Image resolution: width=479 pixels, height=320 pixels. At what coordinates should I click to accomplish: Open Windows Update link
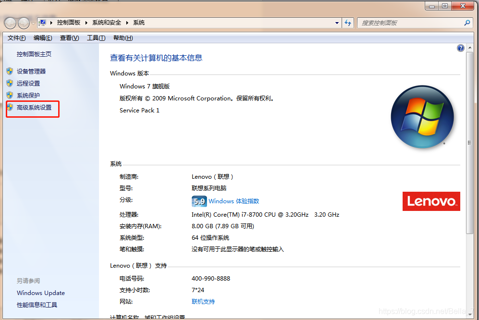tap(41, 293)
